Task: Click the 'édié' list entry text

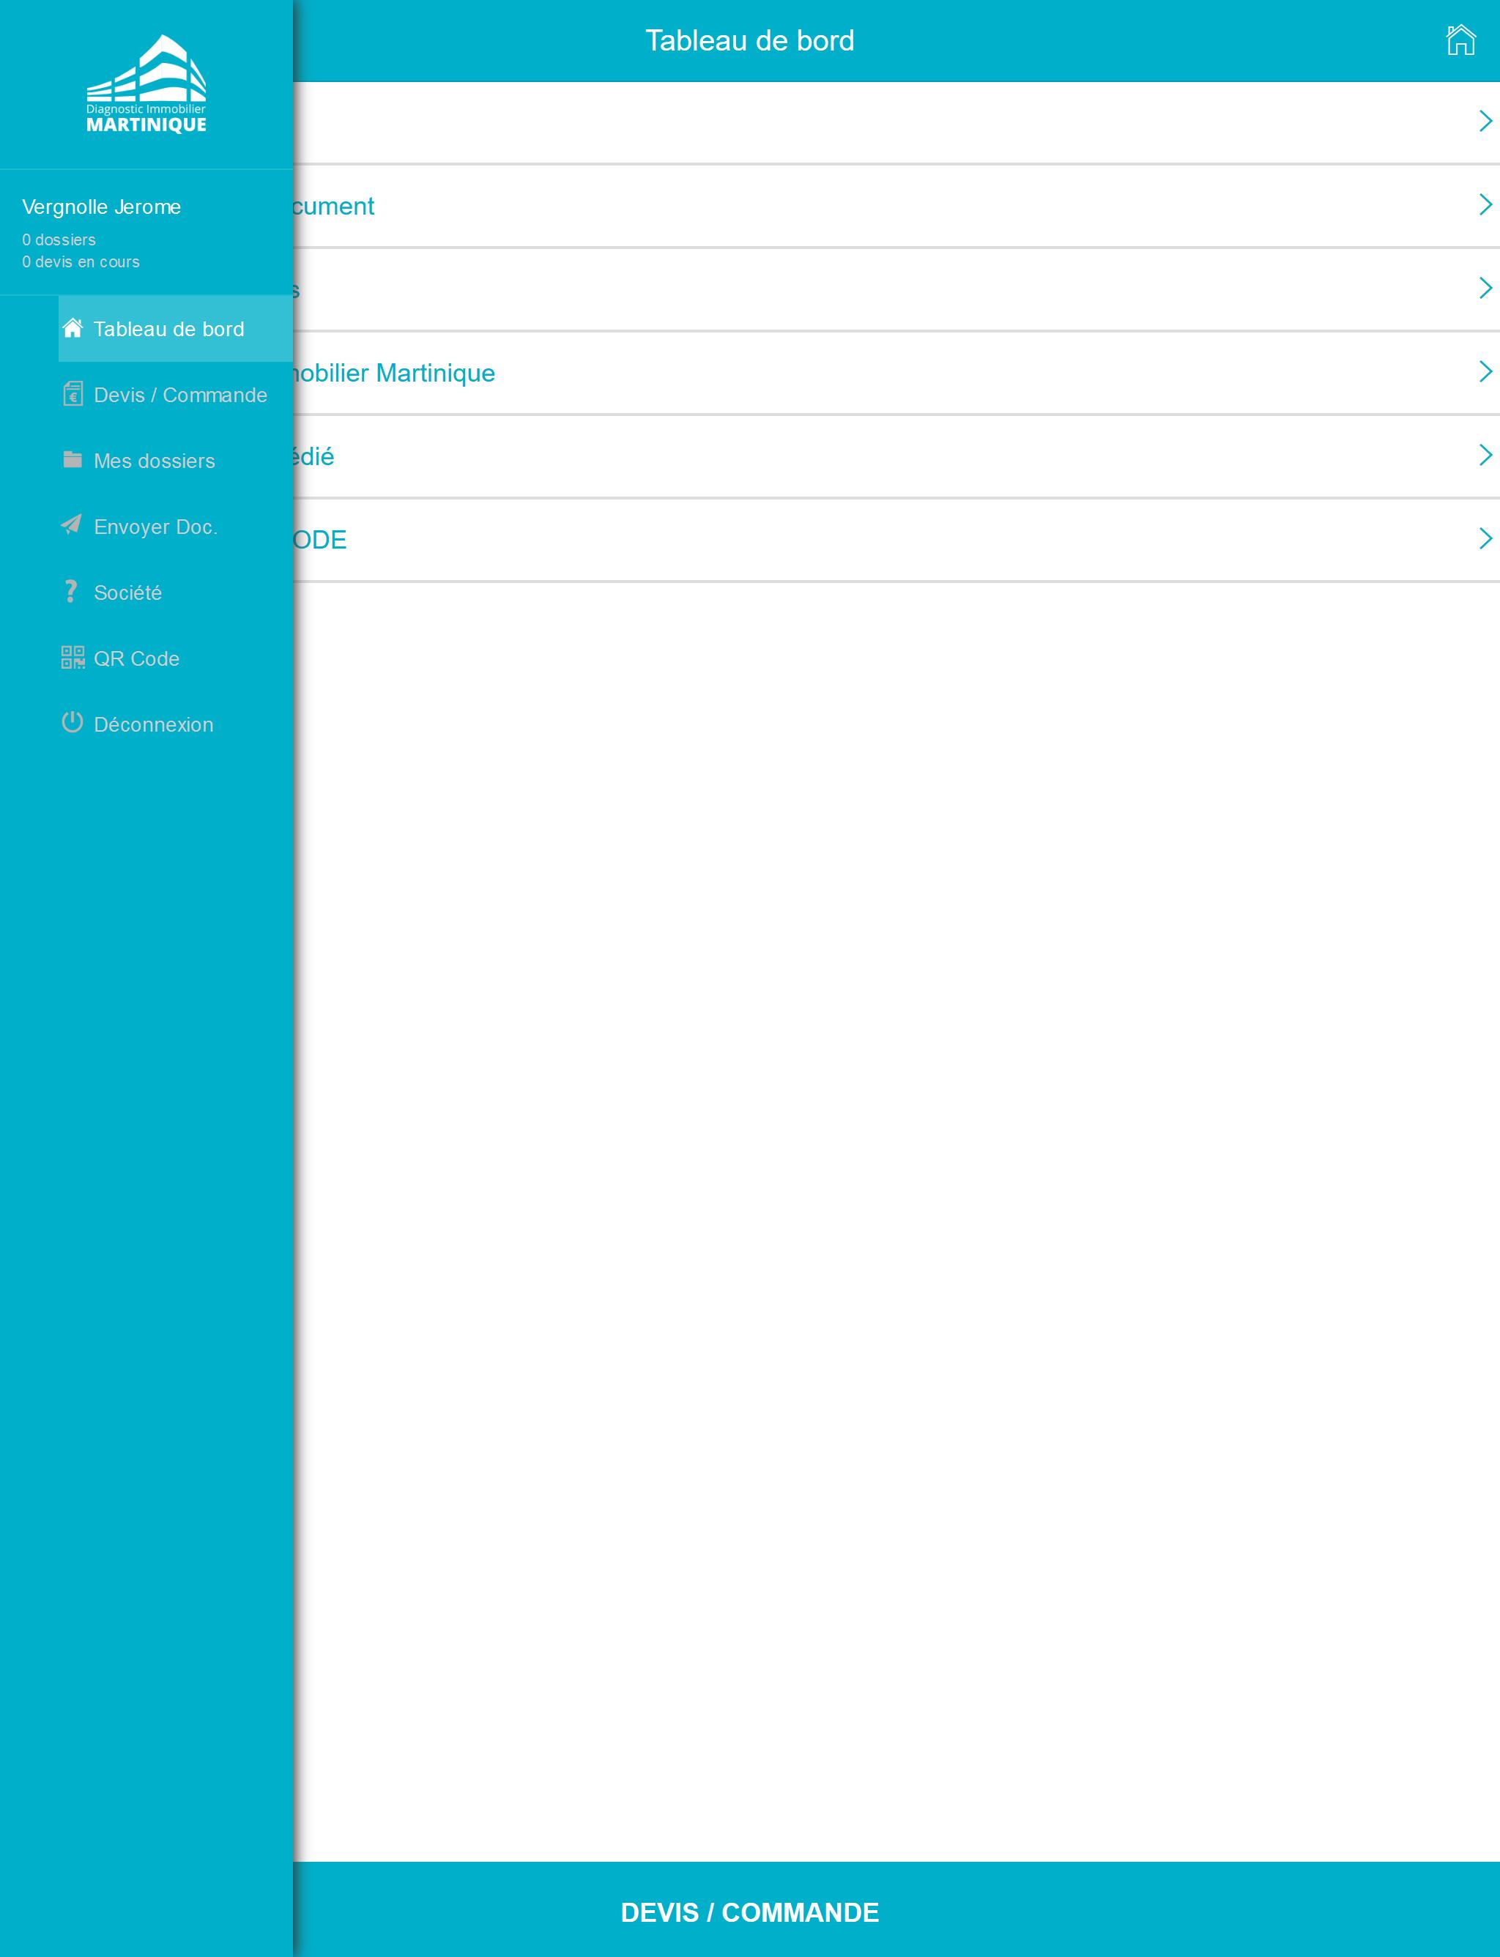Action: (x=313, y=456)
